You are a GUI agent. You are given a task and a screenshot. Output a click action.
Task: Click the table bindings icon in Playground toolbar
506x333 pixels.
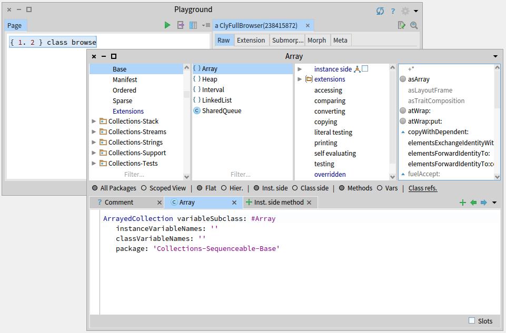193,25
